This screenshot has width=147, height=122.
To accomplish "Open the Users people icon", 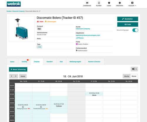I will (109, 3).
